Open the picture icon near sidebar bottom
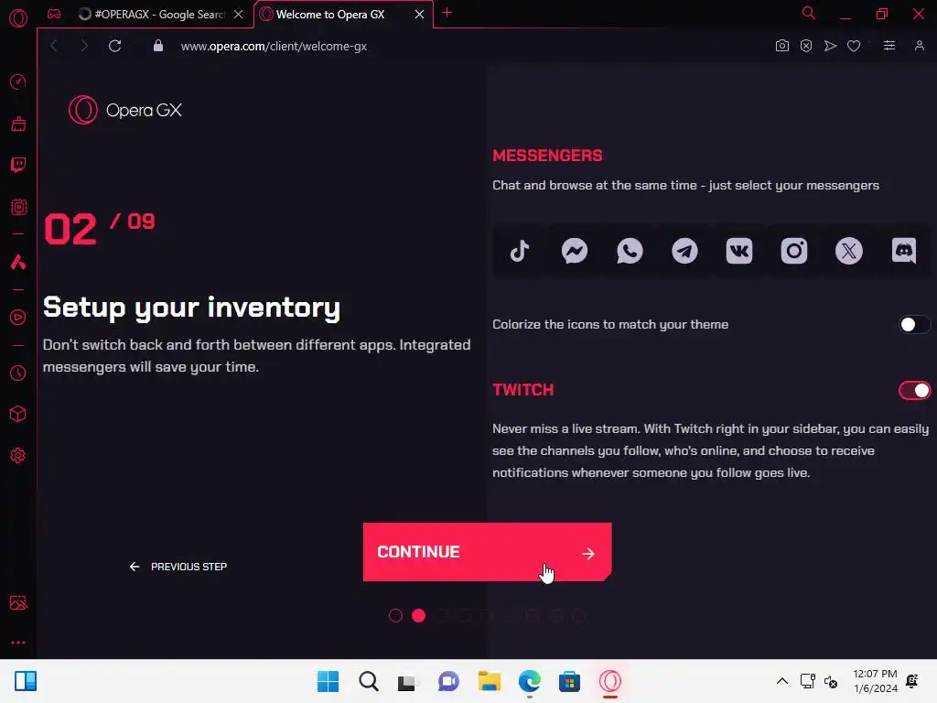The width and height of the screenshot is (937, 703). pos(18,602)
